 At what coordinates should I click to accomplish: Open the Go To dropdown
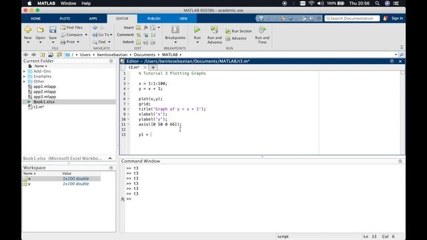click(x=102, y=35)
